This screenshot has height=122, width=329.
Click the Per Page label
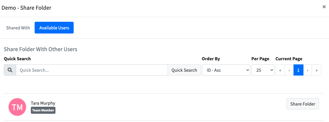click(260, 59)
